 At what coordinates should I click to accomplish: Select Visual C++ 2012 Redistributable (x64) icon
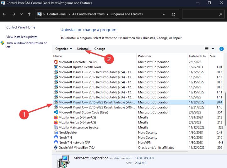tap(56, 72)
